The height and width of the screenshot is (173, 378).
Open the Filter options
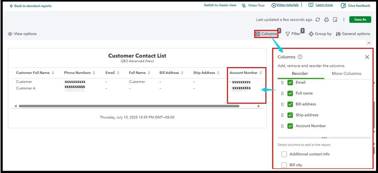293,34
